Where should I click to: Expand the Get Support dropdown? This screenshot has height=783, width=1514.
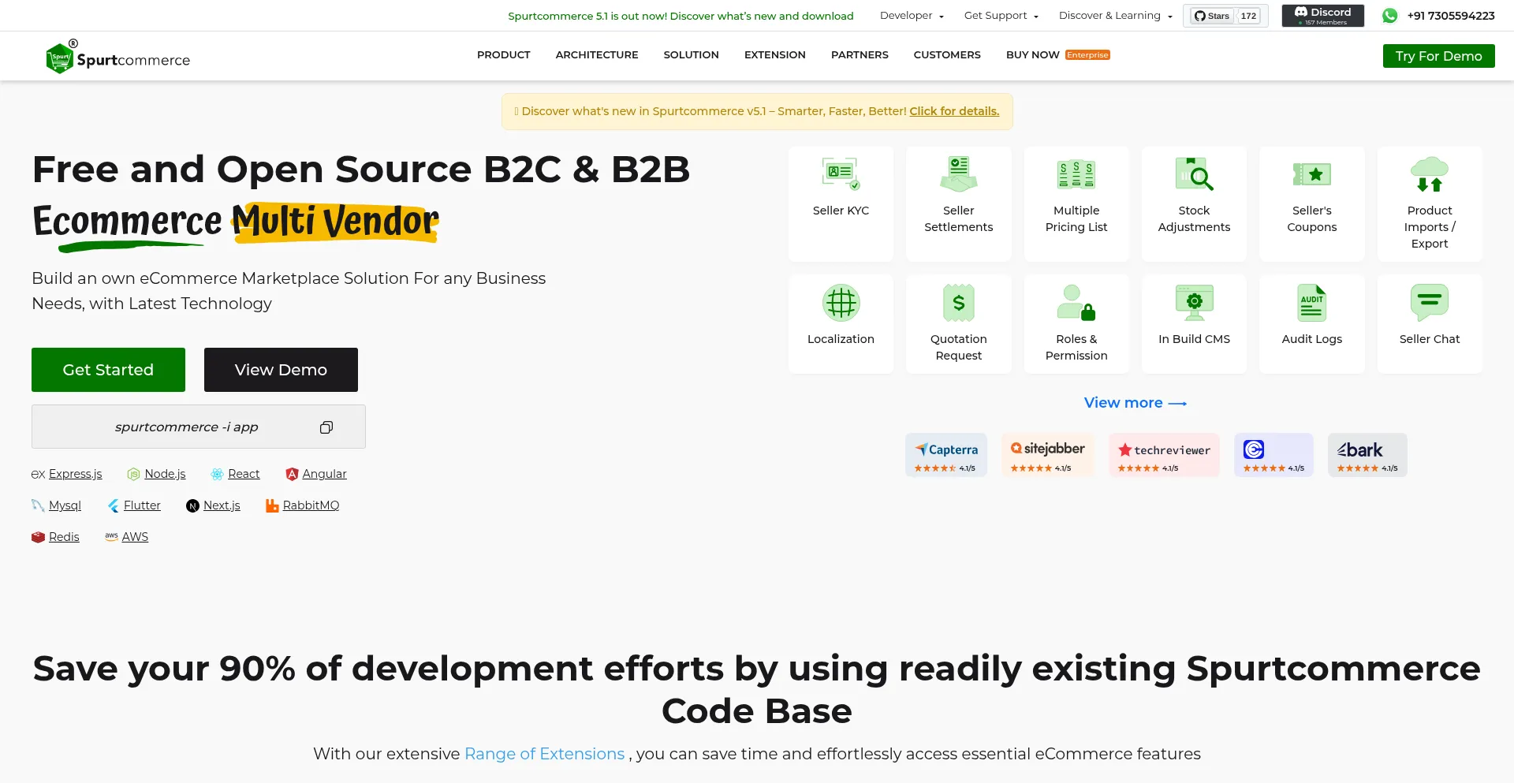1001,16
